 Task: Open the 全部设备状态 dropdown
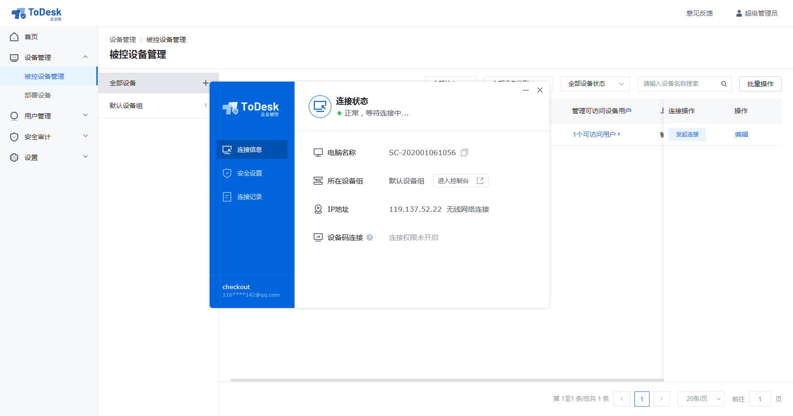coord(595,84)
